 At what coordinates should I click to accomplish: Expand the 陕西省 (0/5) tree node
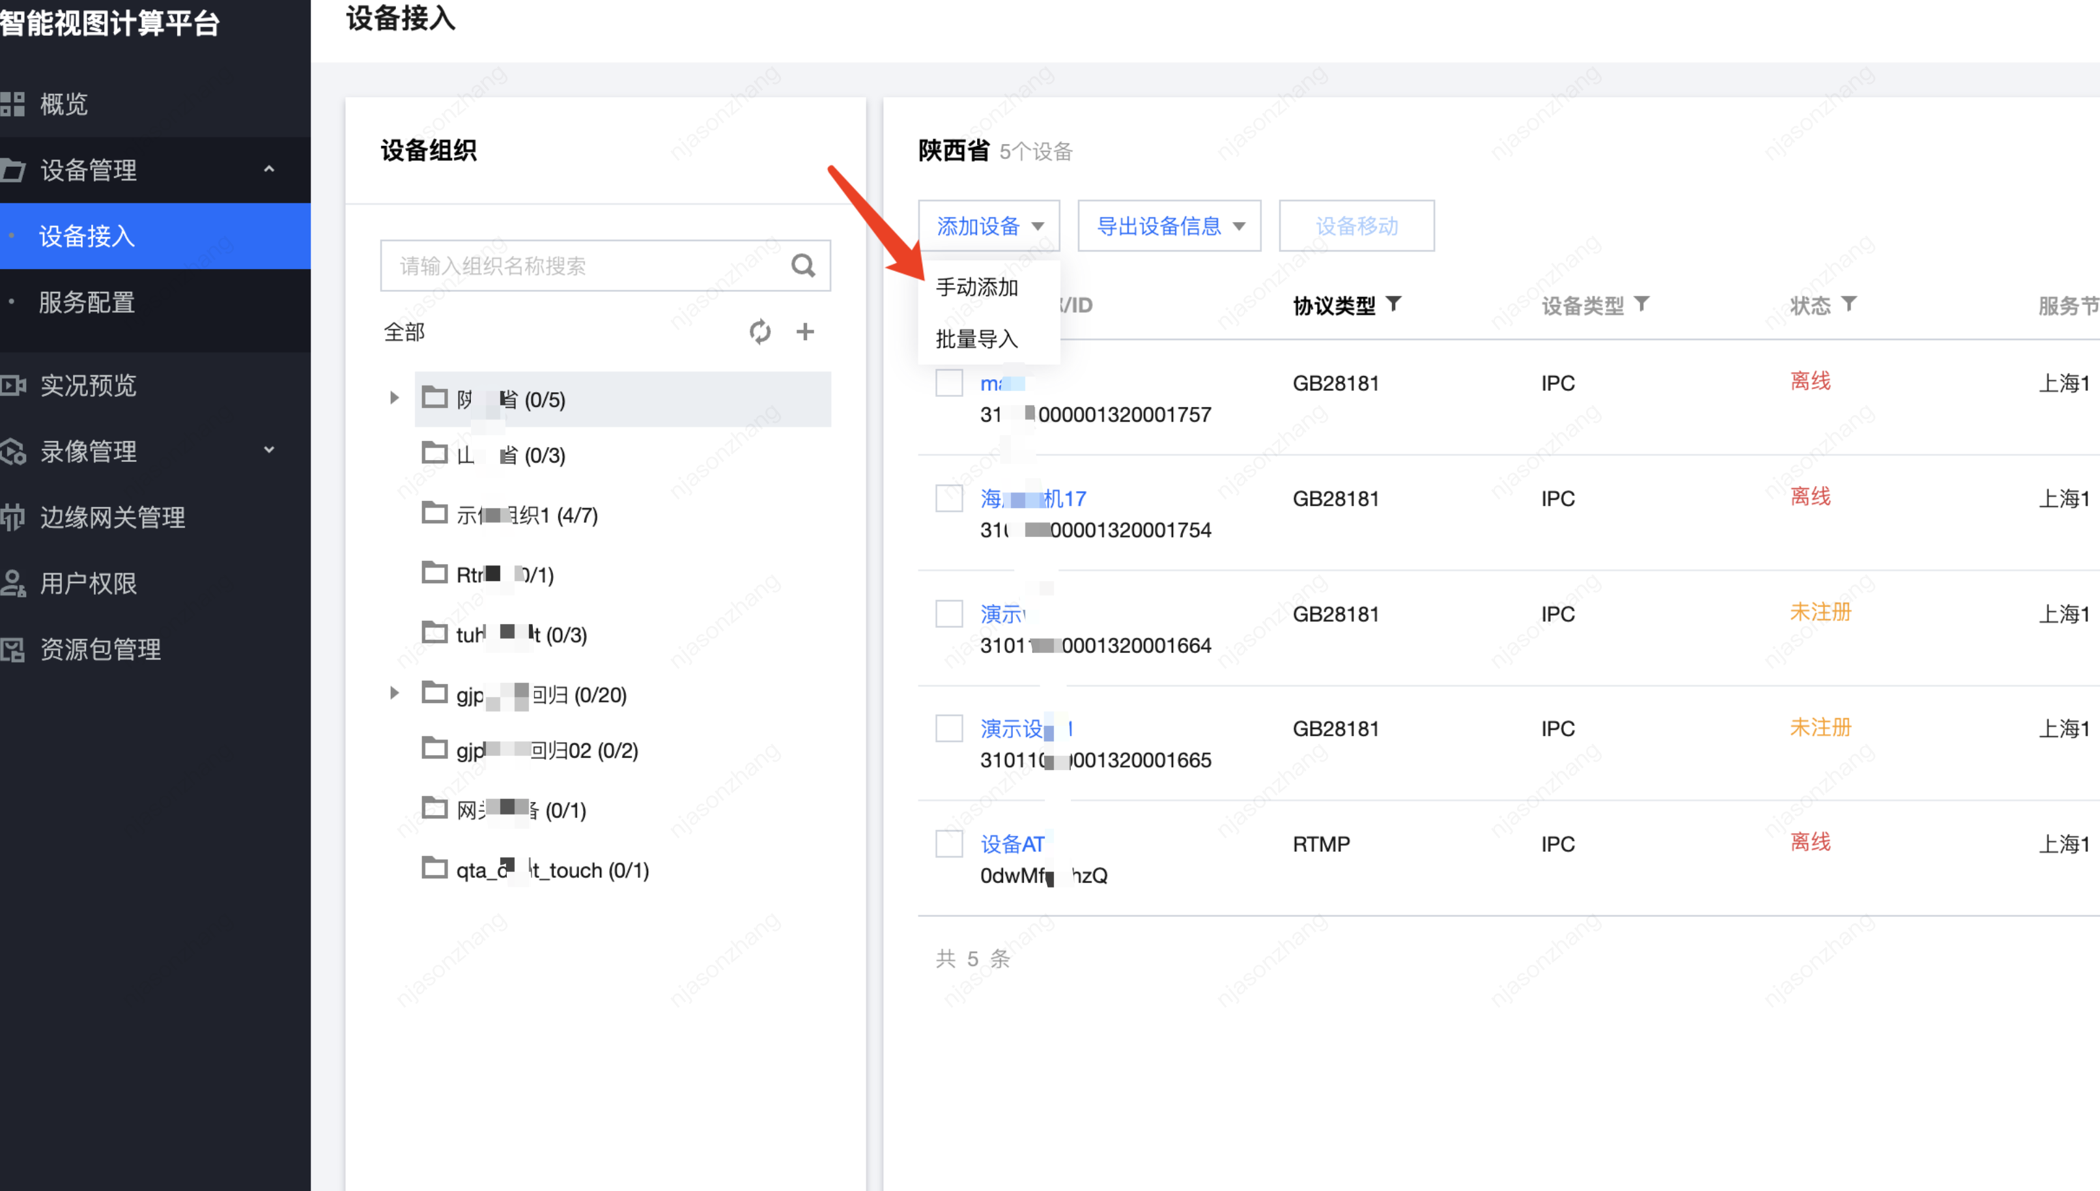[394, 398]
